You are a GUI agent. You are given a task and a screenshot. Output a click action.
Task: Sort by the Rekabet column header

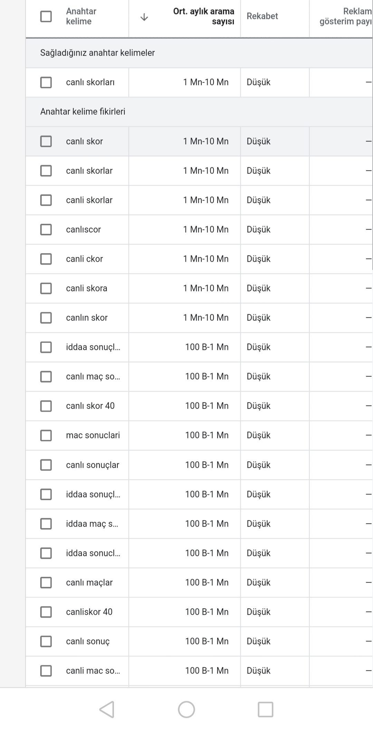[x=262, y=16]
